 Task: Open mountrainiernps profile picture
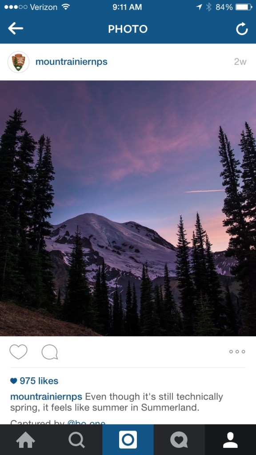pyautogui.click(x=18, y=62)
